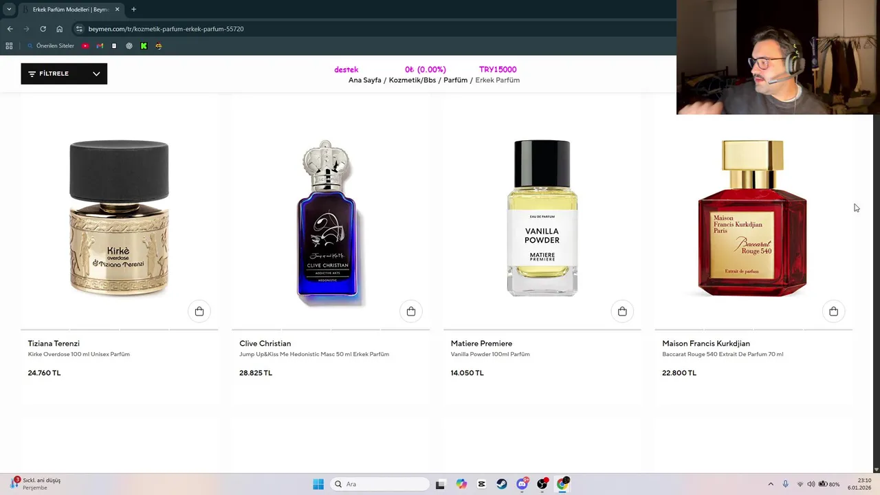Open Wi-Fi network settings in tray
The image size is (880, 495).
(800, 484)
